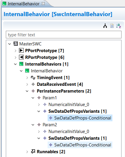Screen dimensions: 125x157
Task: Click the TimingEvent wave icon
Action: [33, 78]
